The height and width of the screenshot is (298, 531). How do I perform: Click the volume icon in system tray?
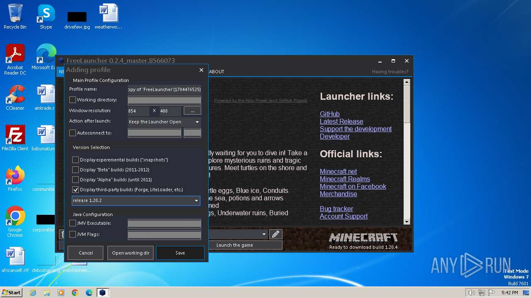pos(471,293)
